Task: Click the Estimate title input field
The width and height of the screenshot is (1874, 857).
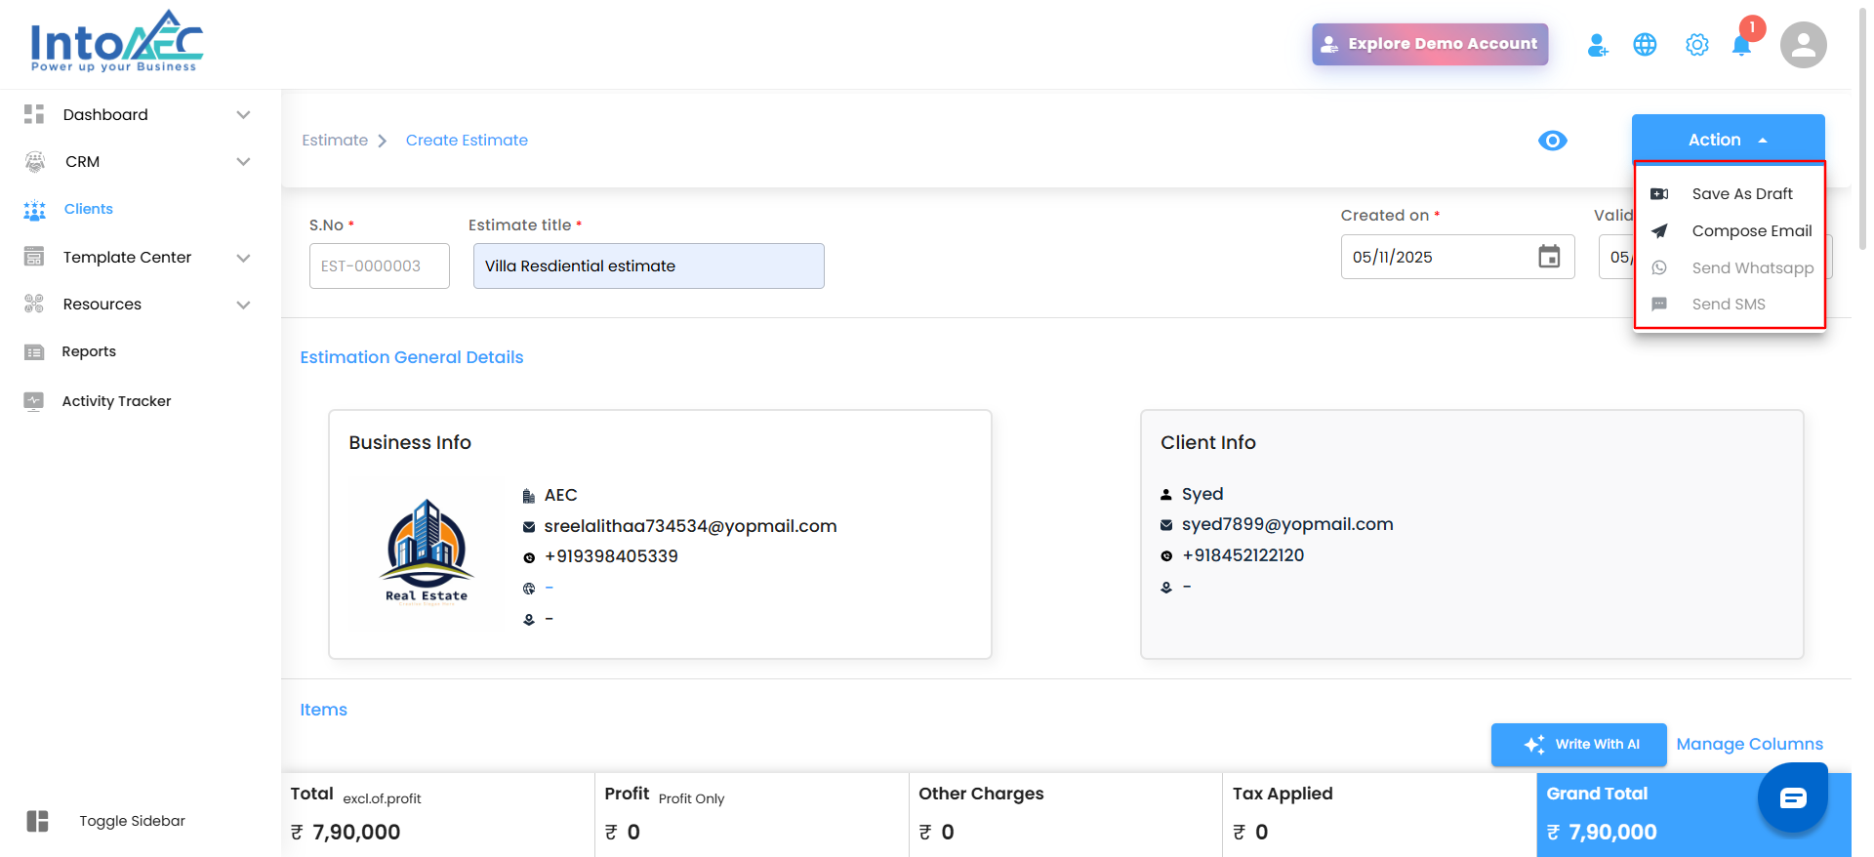Action: 648,265
